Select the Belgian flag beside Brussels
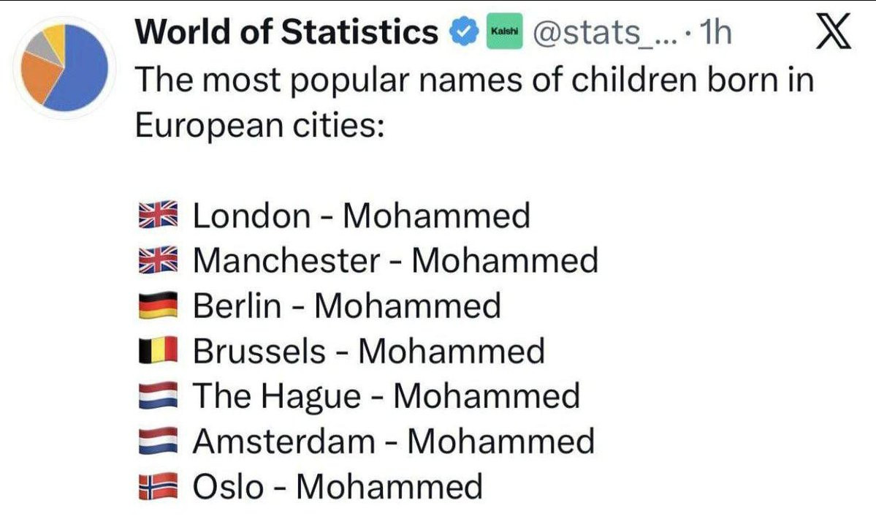Screen dimensions: 876x530 158,351
